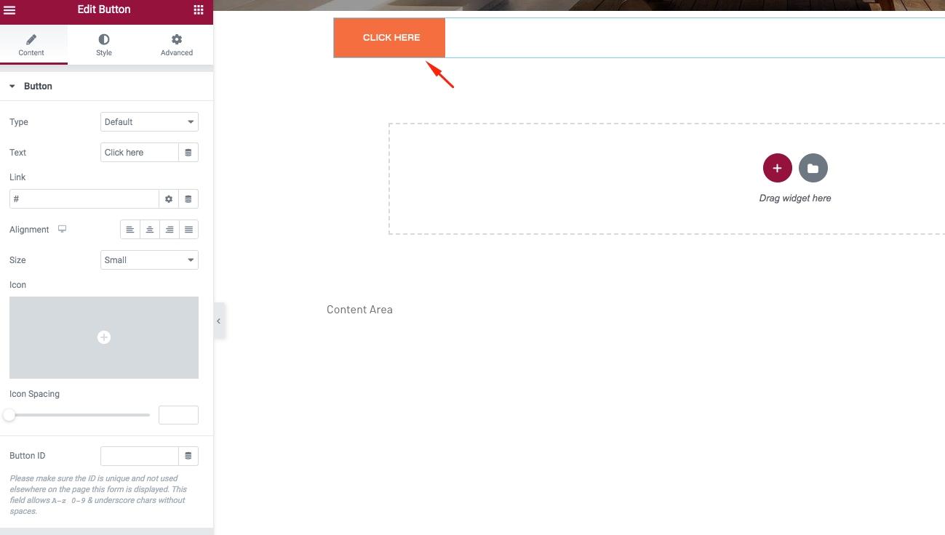Open the widgets grid panel
Viewport: 945px width, 535px height.
tap(199, 10)
